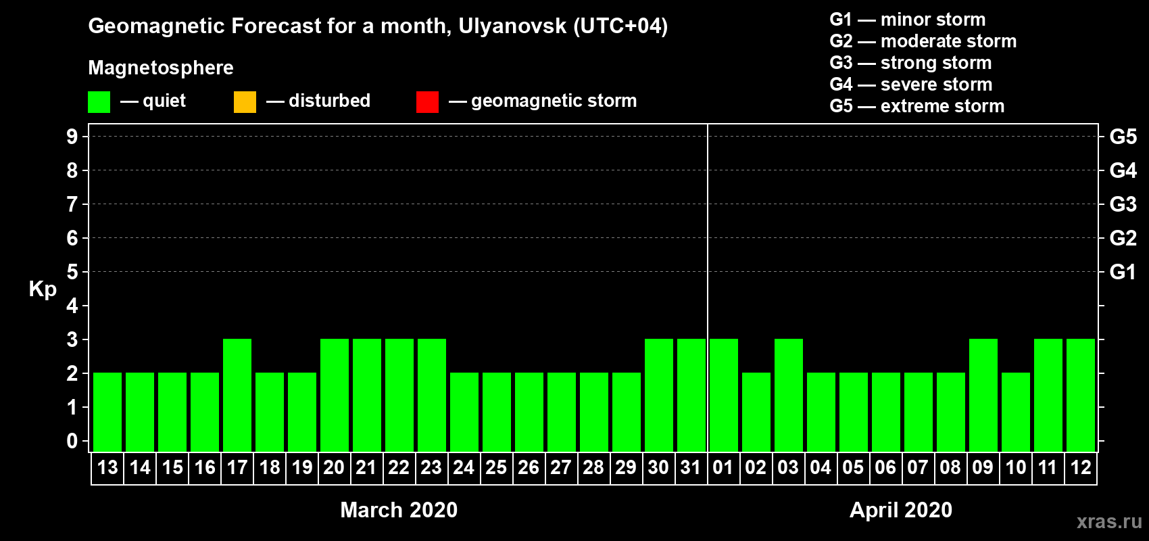Click Kp value 9 on left axis
This screenshot has height=541, width=1149.
pyautogui.click(x=72, y=137)
